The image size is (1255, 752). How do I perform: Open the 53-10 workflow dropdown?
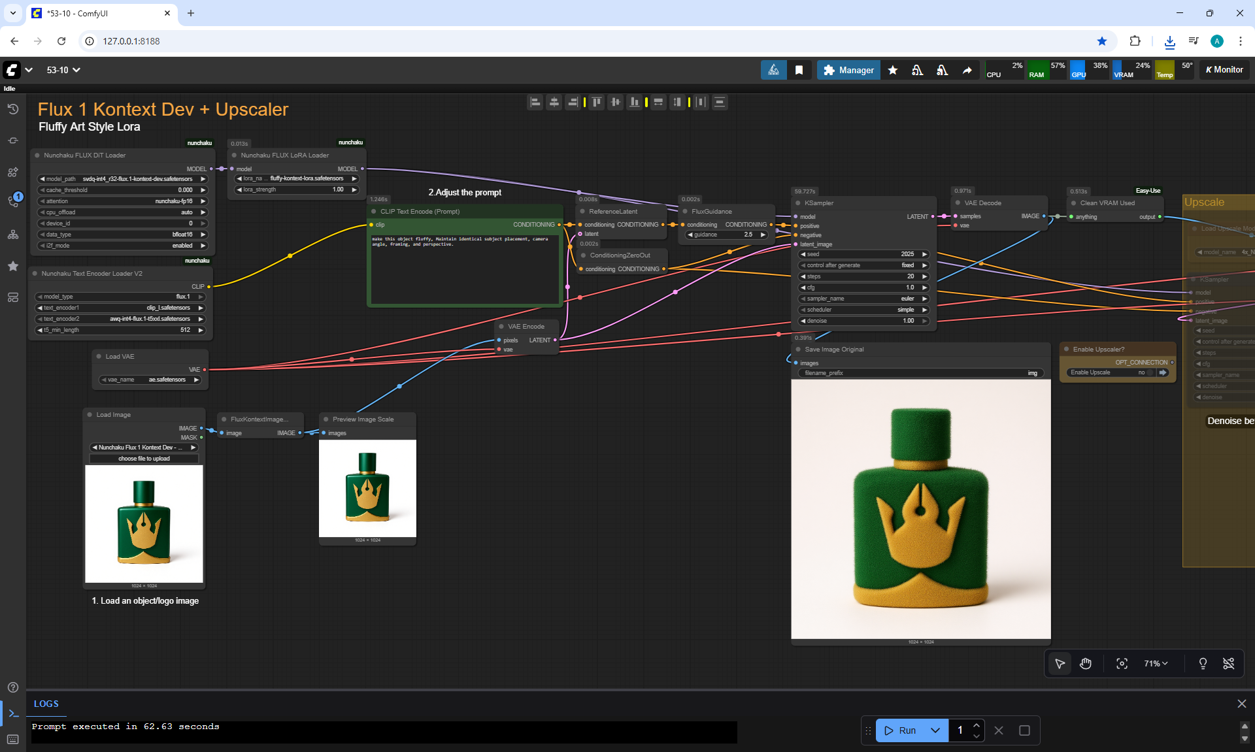click(63, 70)
